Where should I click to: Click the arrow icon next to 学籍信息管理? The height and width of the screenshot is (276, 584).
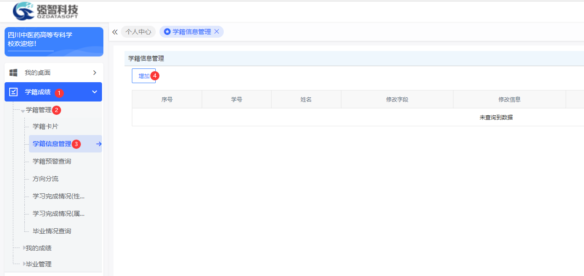pos(99,144)
